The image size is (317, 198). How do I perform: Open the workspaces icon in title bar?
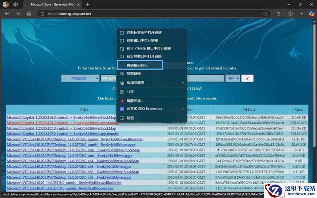pyautogui.click(x=15, y=4)
